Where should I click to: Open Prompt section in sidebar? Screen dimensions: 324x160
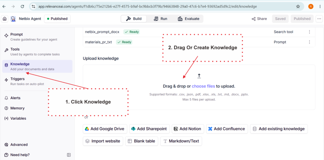(x=37, y=37)
